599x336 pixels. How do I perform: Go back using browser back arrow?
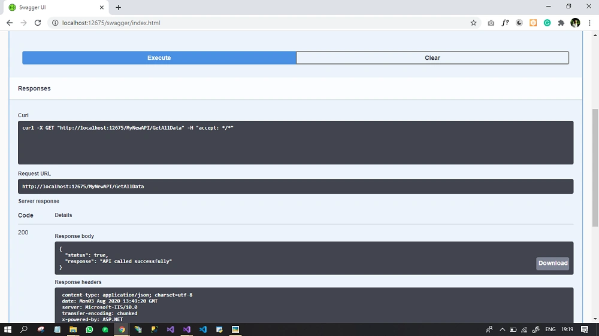click(10, 23)
